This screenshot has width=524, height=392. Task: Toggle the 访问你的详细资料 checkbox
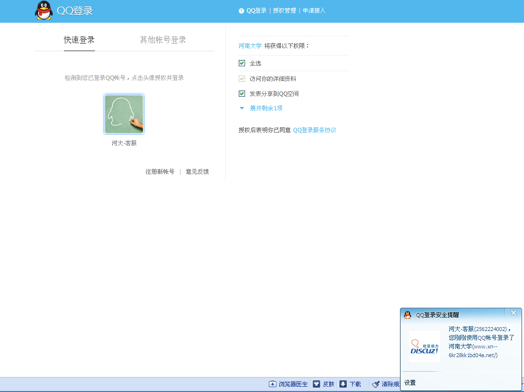pos(242,78)
